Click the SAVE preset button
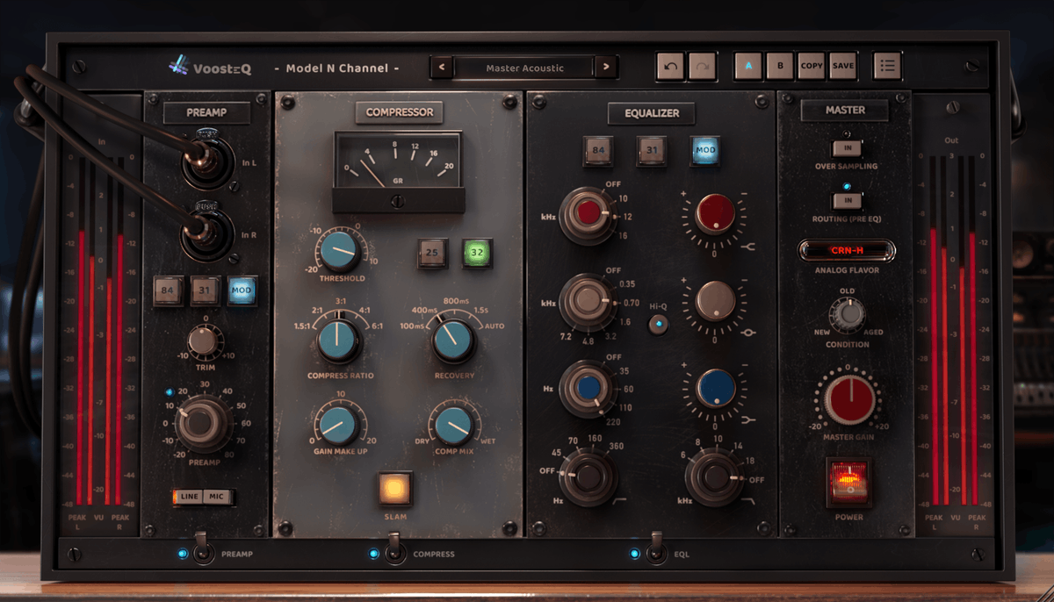This screenshot has width=1054, height=602. [842, 66]
